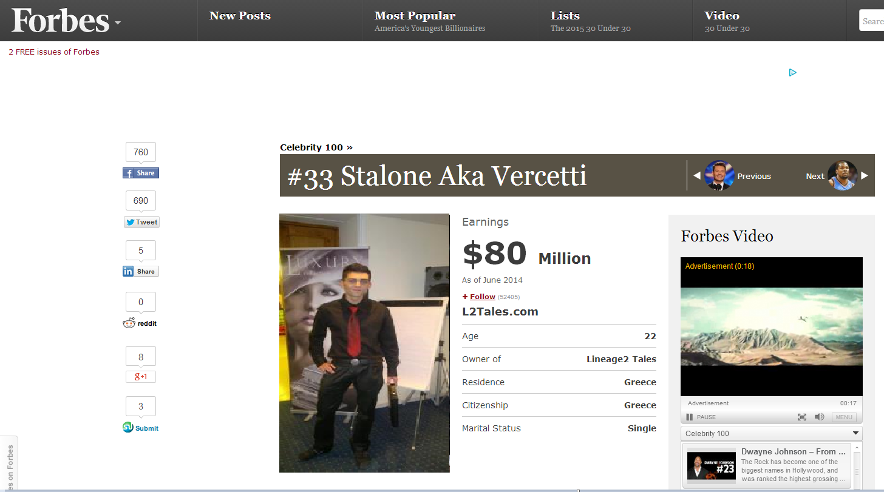
Task: Click the Marital Status Single value
Action: (642, 428)
